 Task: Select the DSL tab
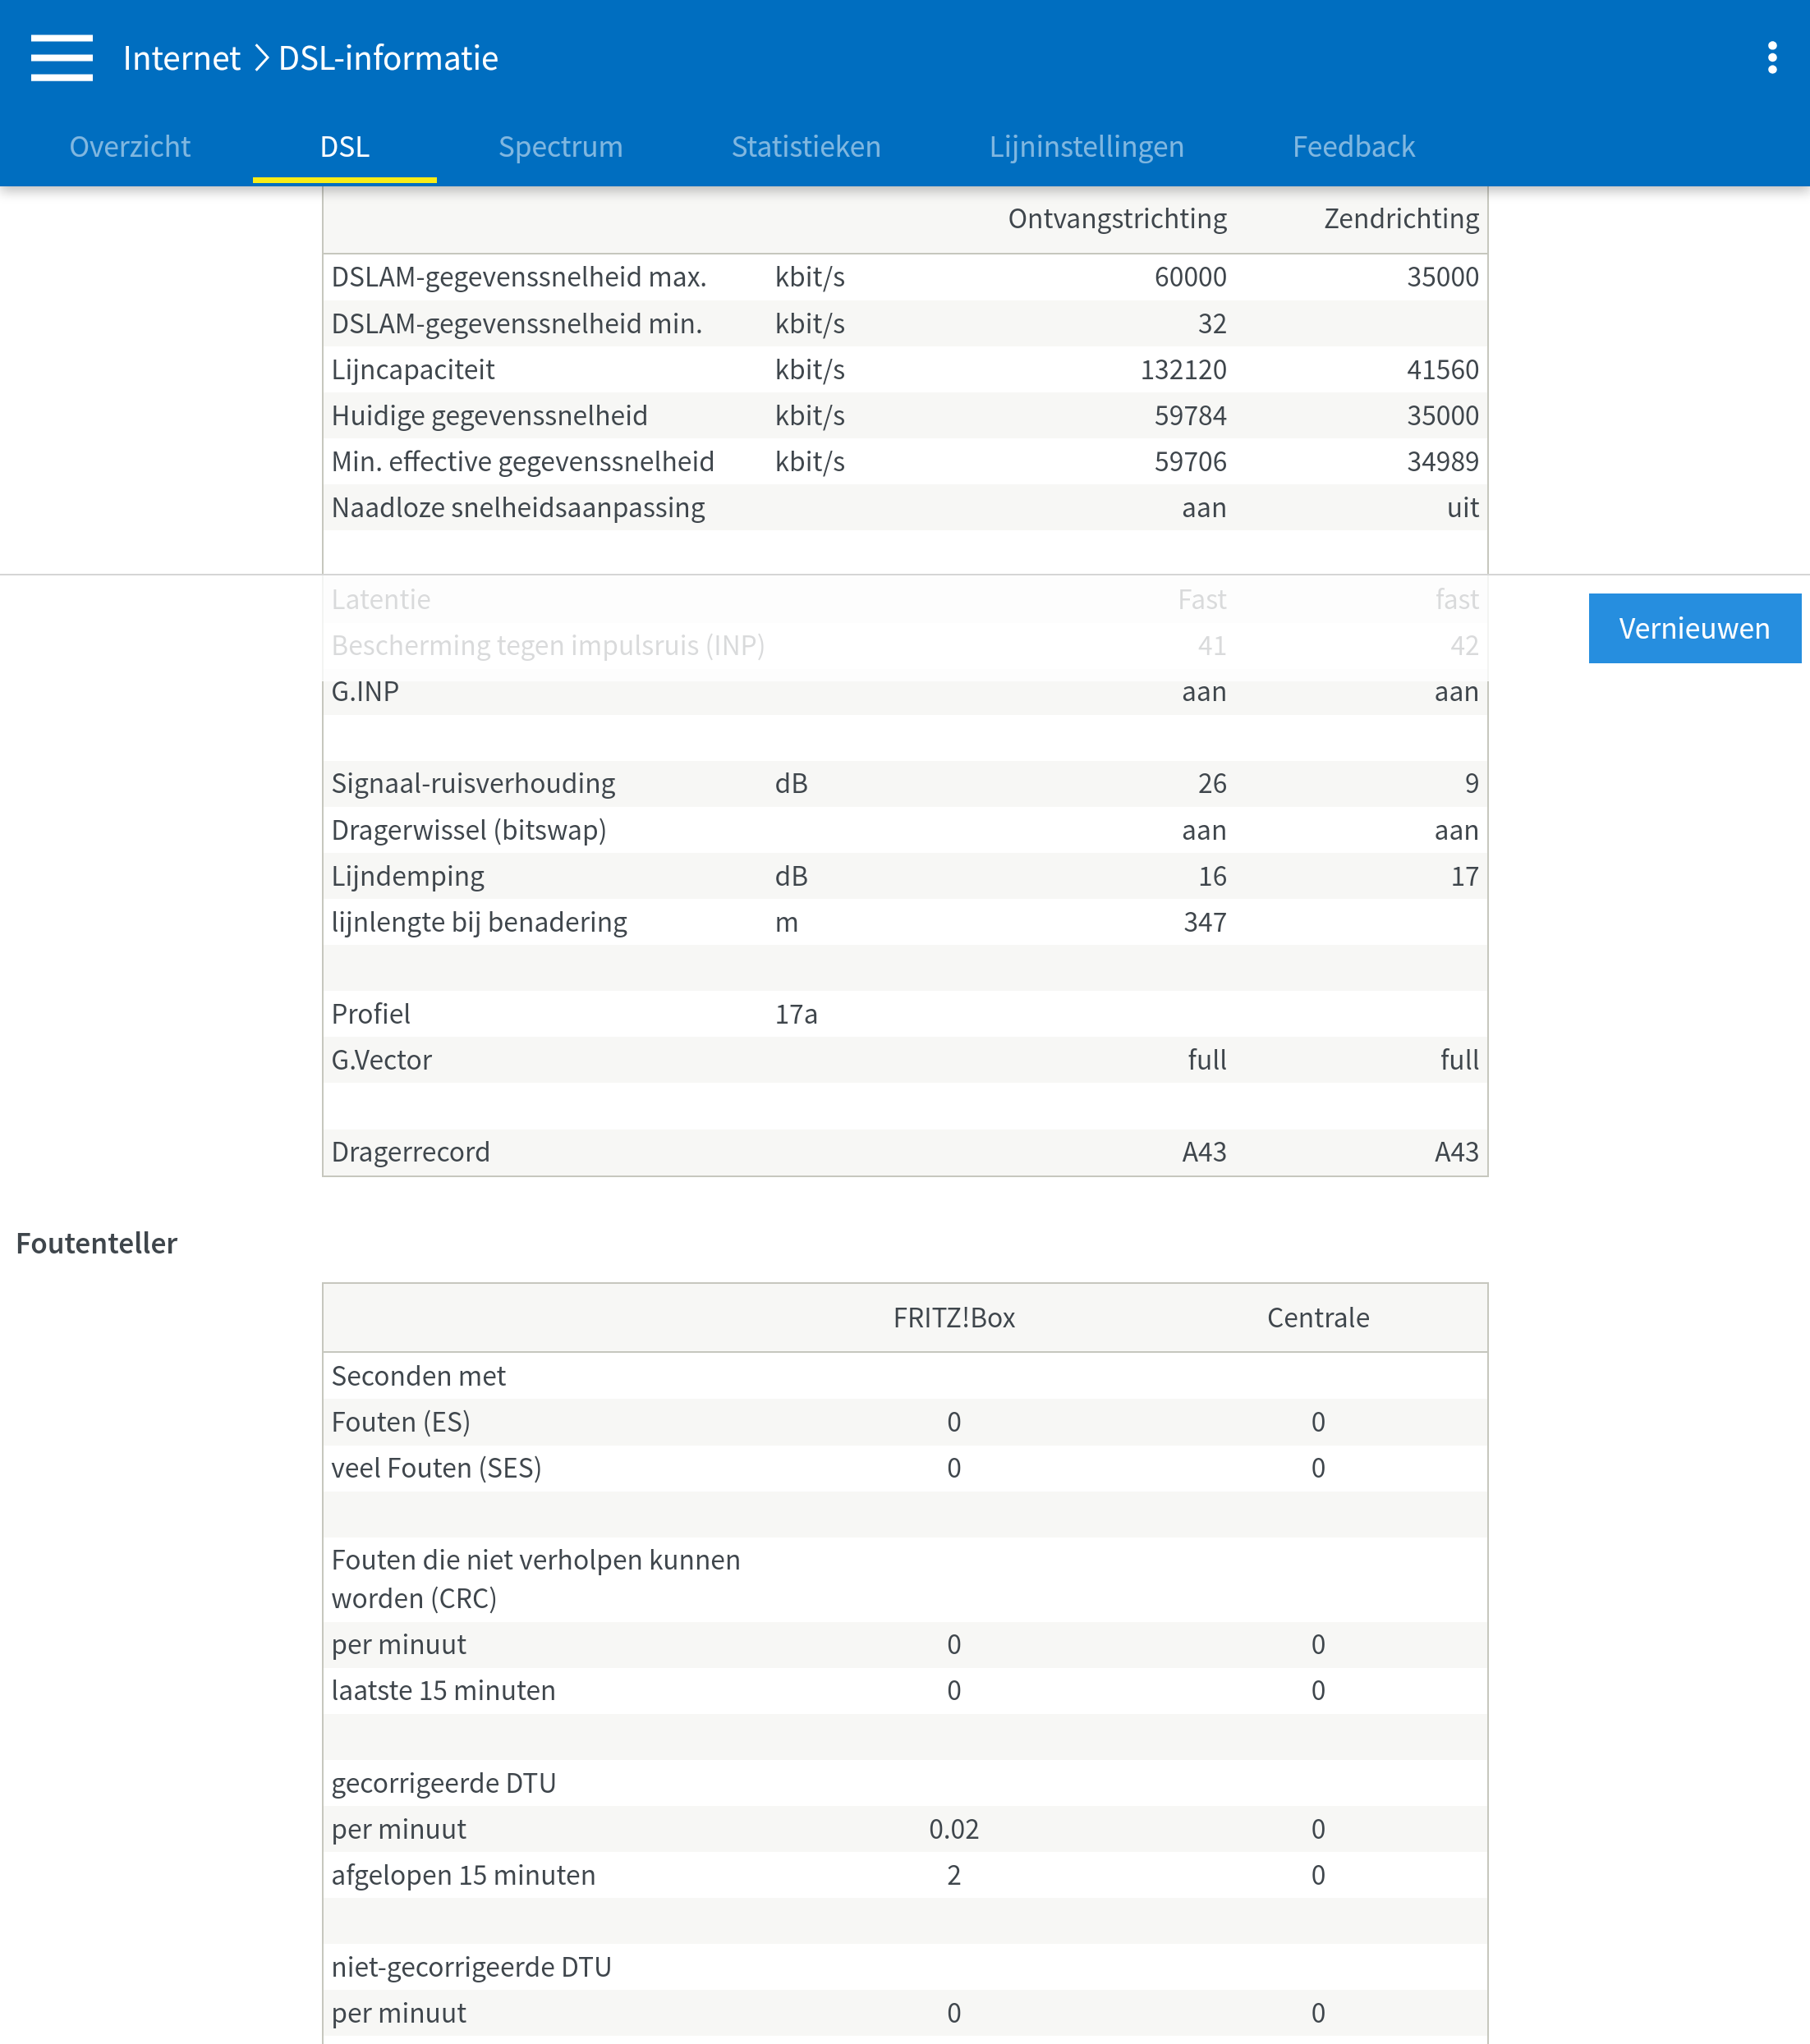[x=344, y=147]
